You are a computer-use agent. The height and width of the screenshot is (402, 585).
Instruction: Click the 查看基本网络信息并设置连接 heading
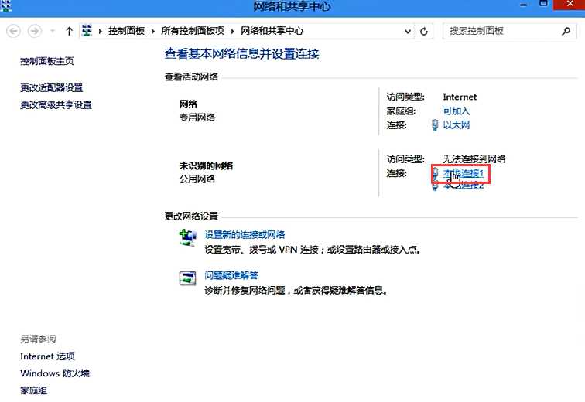click(x=242, y=54)
